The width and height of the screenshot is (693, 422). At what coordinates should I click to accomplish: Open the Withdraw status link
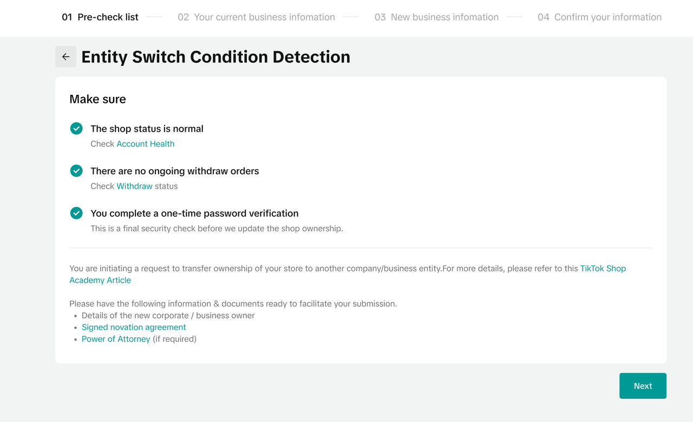134,186
